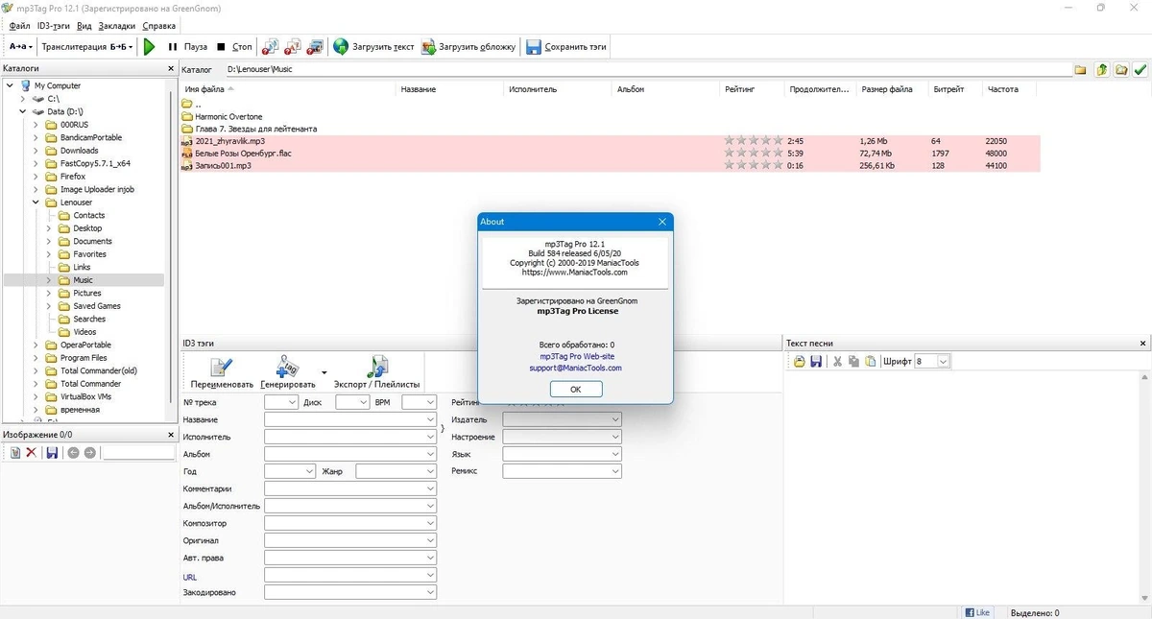Click the red X delete icon in the Изображение panel
1152x619 pixels.
click(32, 453)
